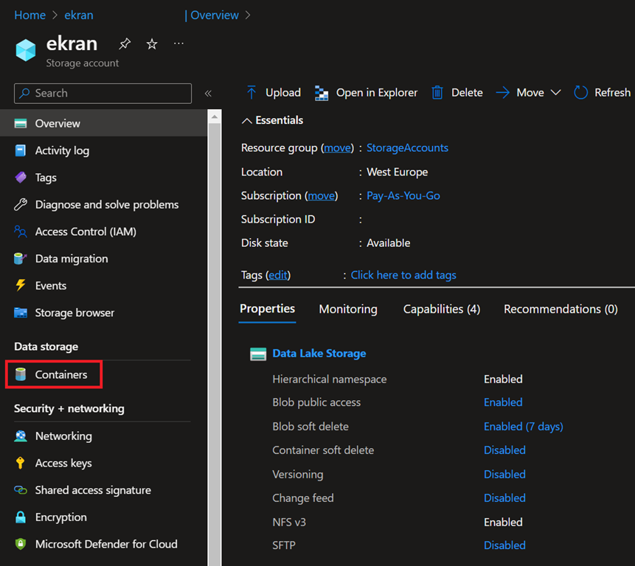
Task: Expand the breadcrumb chevron after Overview
Action: (x=248, y=15)
